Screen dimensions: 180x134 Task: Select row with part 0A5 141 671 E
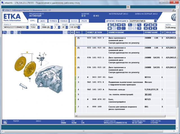[x=125, y=84]
